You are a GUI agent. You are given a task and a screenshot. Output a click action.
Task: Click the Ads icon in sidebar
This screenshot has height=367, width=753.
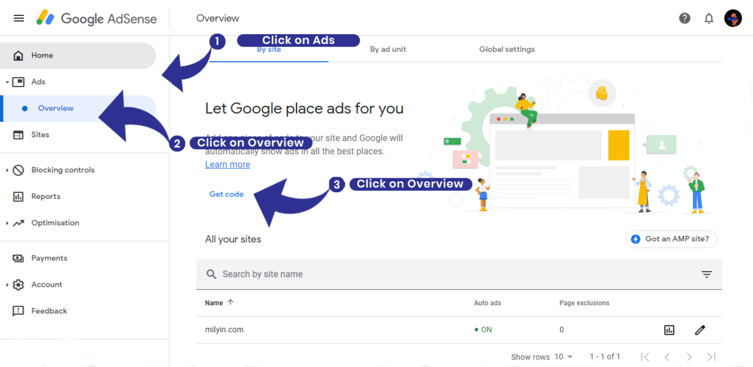tap(18, 82)
